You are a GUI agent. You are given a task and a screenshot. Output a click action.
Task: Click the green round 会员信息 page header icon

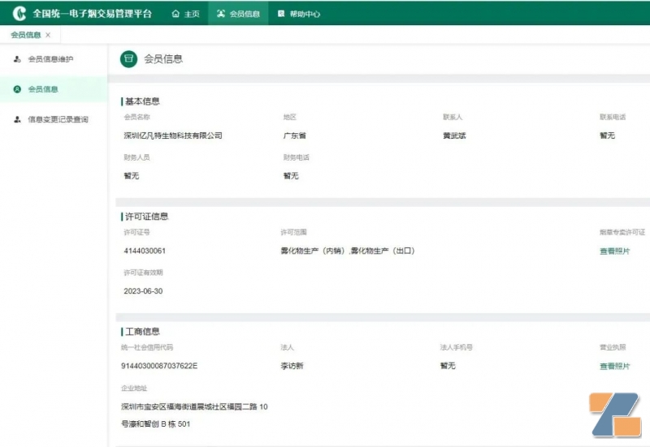128,58
